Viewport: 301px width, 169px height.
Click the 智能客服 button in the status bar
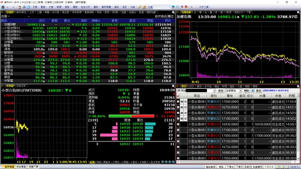(x=211, y=167)
